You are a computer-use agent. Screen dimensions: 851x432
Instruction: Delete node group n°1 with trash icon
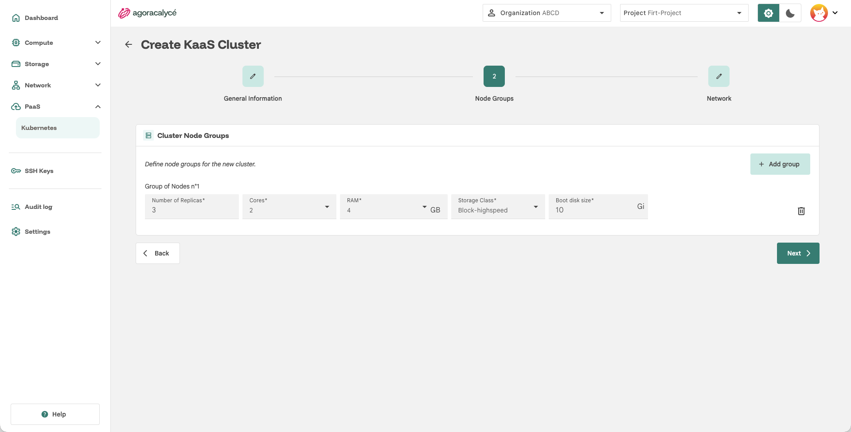[x=801, y=211]
